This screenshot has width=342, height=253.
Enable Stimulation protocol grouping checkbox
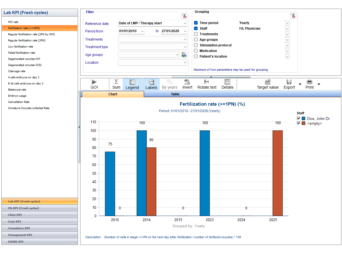pyautogui.click(x=196, y=45)
